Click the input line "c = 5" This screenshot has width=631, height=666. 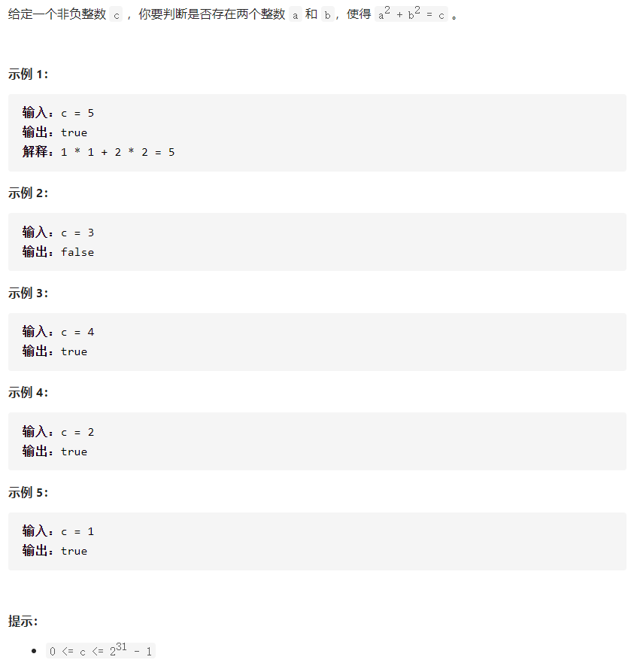click(x=77, y=113)
